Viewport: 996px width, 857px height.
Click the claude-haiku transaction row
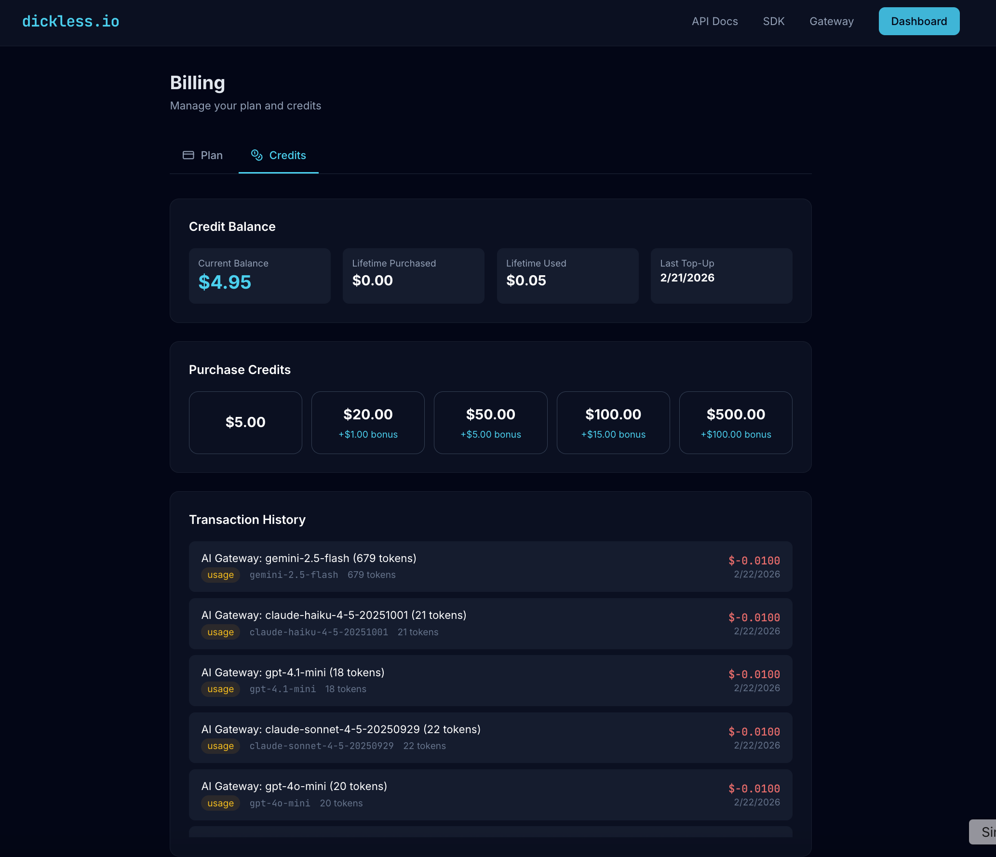490,623
